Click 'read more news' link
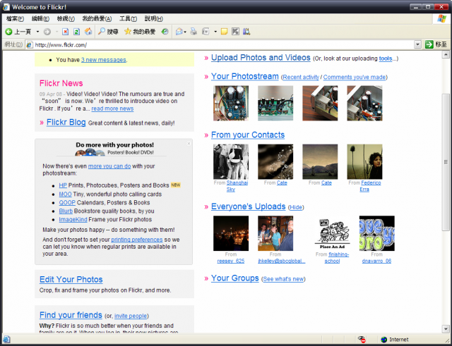 [112, 109]
